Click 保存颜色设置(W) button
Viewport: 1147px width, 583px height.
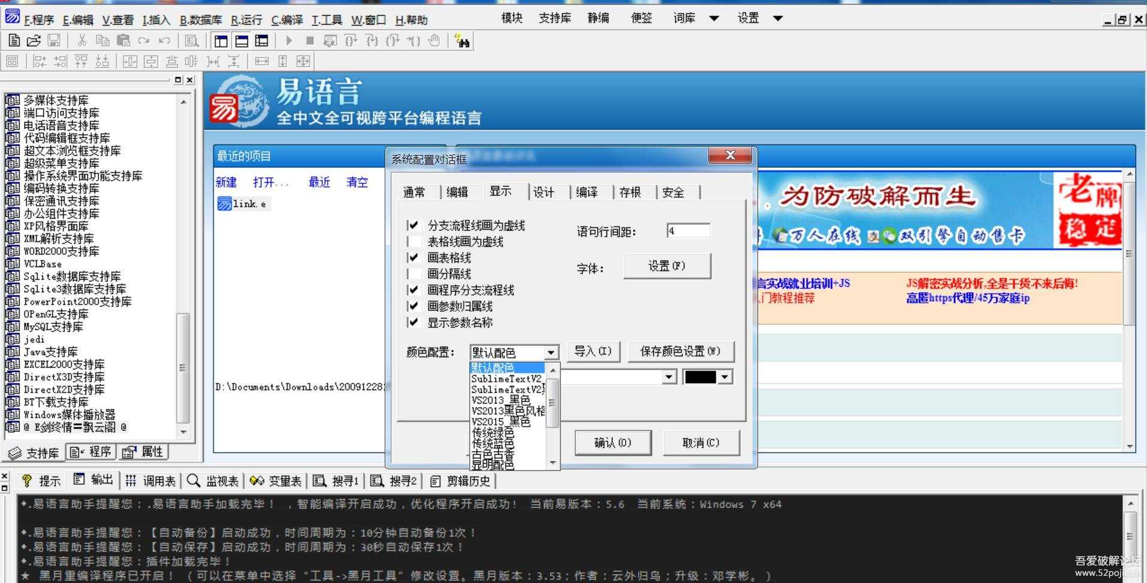[681, 351]
